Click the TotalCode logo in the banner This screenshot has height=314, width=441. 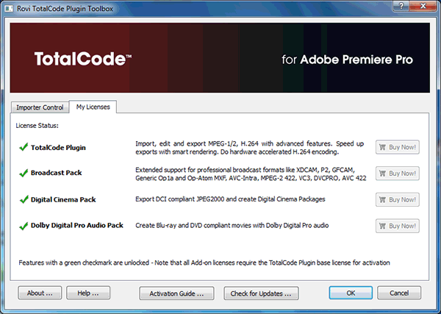[x=83, y=59]
